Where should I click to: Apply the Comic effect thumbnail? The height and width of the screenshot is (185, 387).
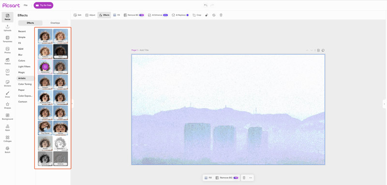pyautogui.click(x=60, y=67)
